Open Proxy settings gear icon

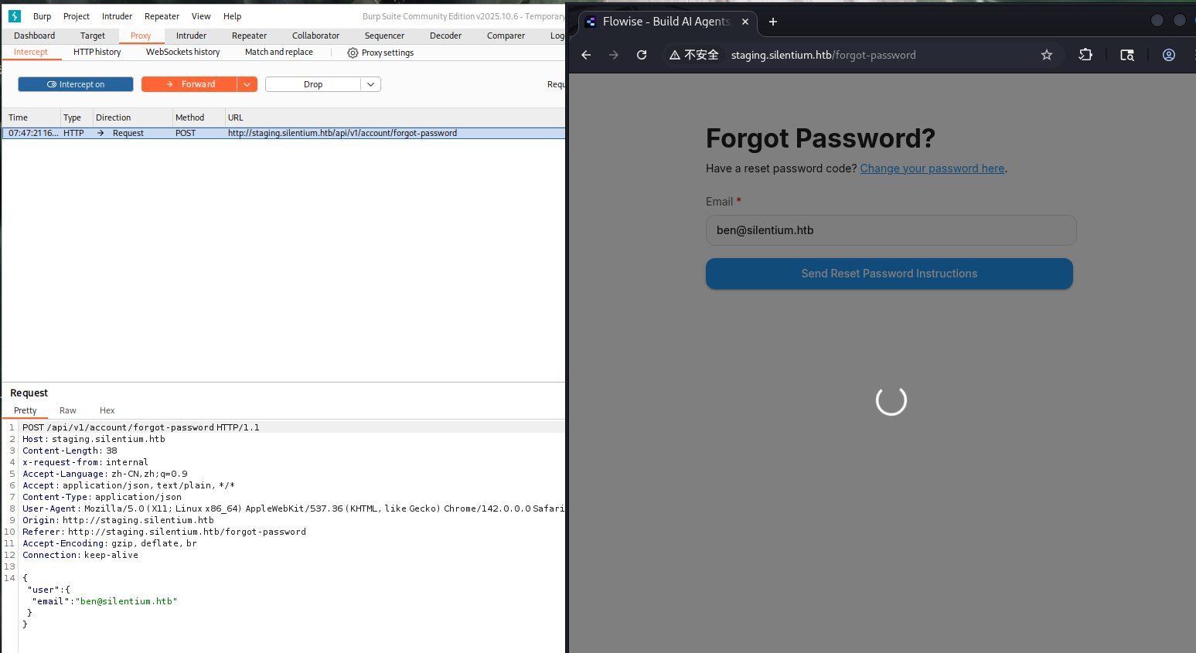[x=353, y=53]
